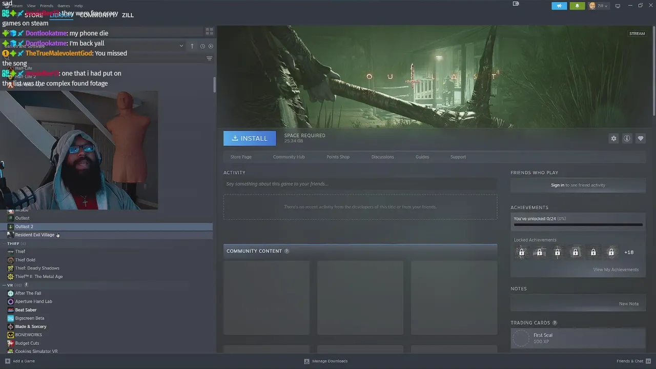Image resolution: width=656 pixels, height=369 pixels.
Task: Go to the COMMUNITY tab
Action: pos(98,15)
